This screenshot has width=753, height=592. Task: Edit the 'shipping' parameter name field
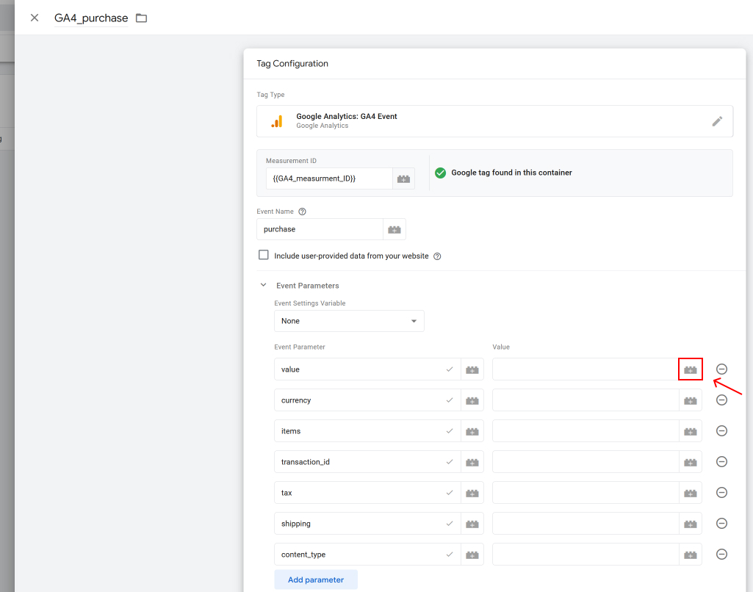pos(367,523)
